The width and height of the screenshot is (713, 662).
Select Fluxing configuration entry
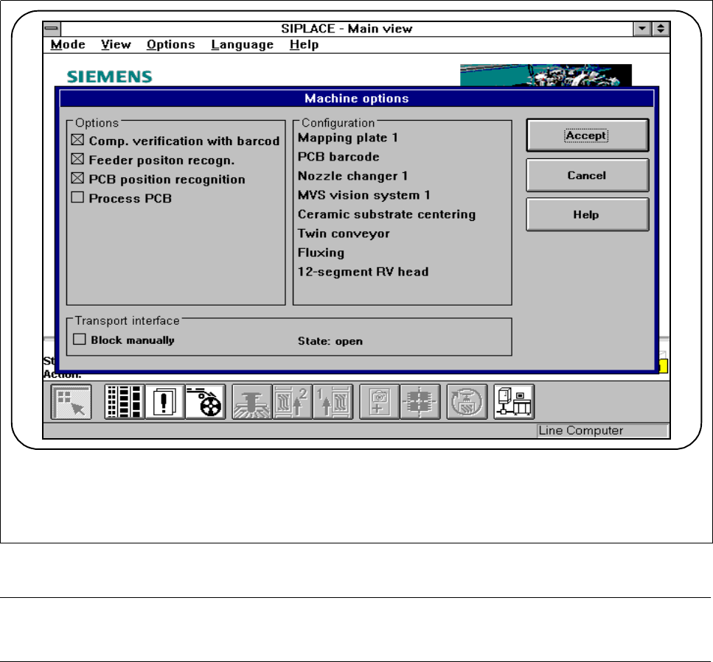321,253
